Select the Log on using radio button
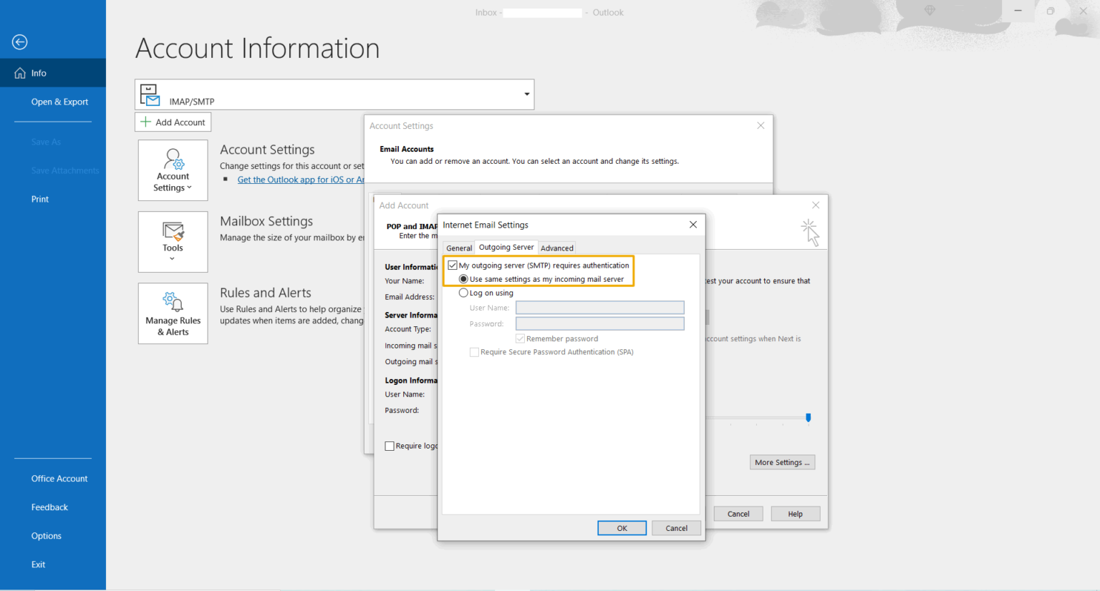Screen dimensions: 1100x591 463,293
